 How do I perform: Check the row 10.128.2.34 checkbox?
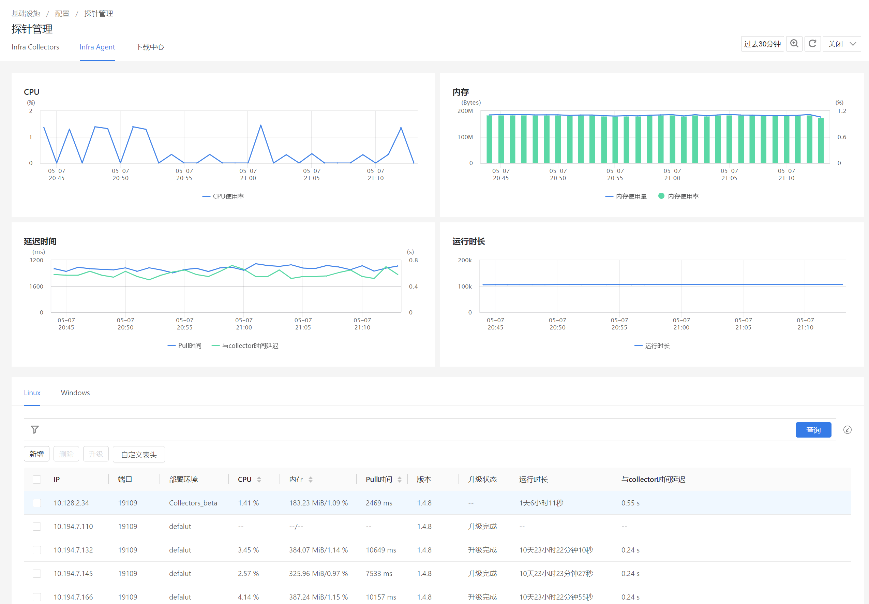pyautogui.click(x=37, y=503)
